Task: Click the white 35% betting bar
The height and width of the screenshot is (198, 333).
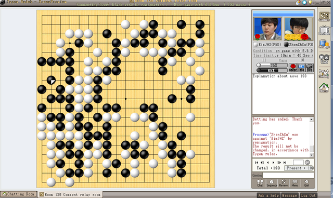Action: [x=272, y=65]
